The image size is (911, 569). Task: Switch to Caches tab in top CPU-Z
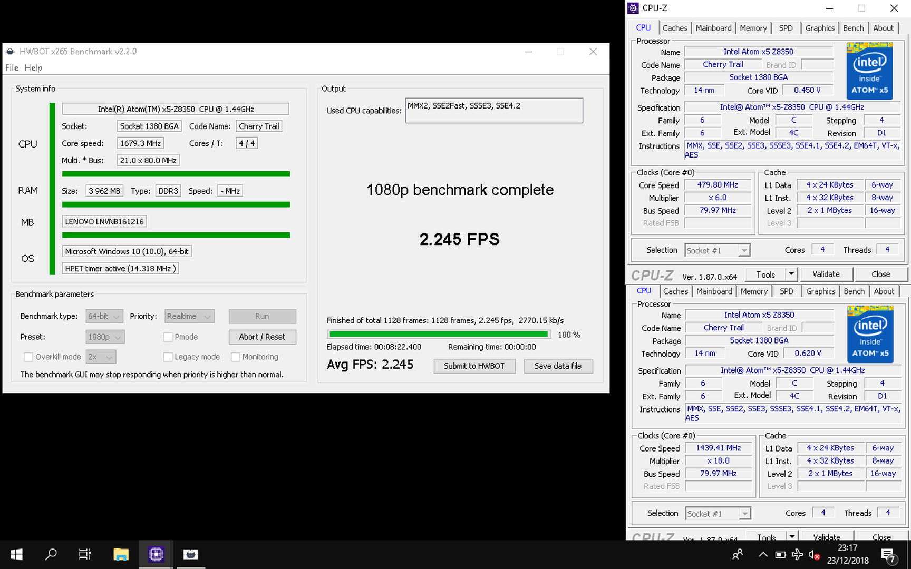click(675, 28)
